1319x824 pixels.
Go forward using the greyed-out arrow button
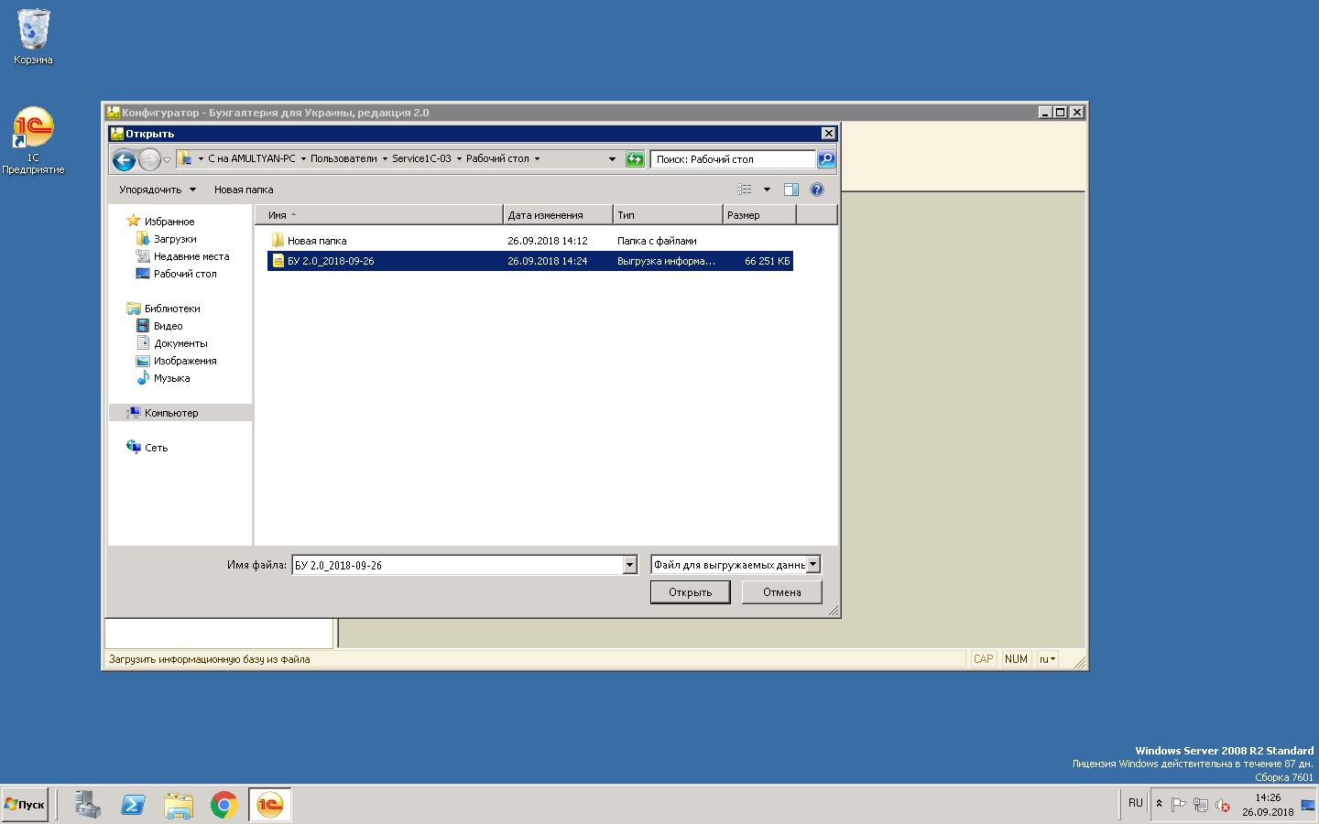point(149,159)
